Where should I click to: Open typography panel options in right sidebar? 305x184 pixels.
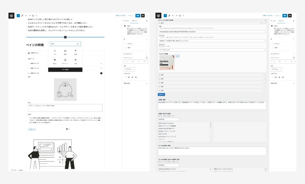[294, 54]
